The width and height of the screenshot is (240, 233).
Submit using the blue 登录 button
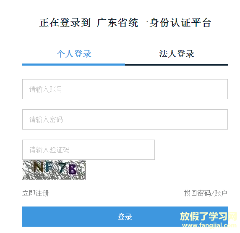pos(125,217)
